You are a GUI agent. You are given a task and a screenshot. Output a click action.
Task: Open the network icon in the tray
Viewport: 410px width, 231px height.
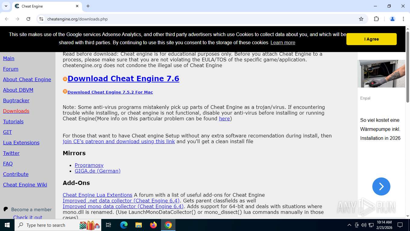[x=371, y=225]
